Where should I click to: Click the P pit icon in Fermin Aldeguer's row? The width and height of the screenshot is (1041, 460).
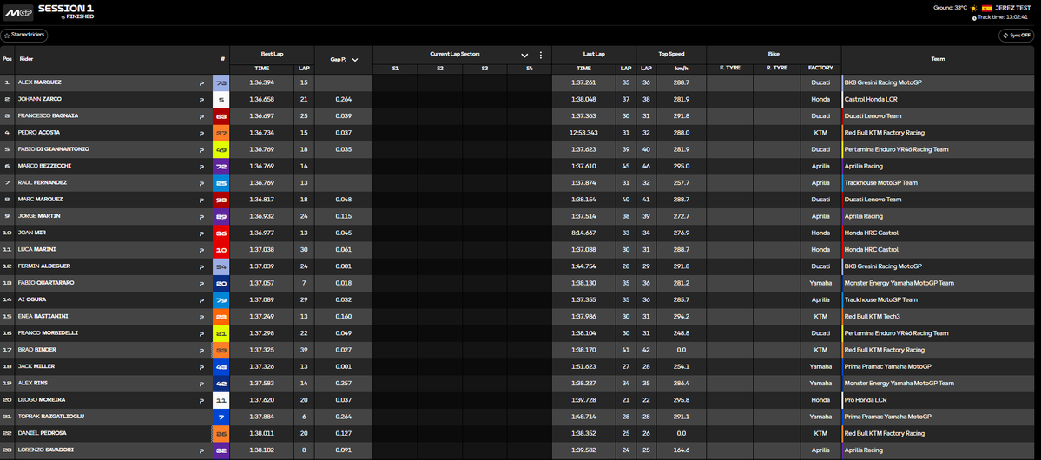click(201, 266)
